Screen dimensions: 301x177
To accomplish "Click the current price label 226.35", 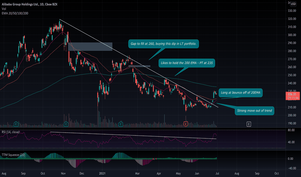I will [293, 94].
